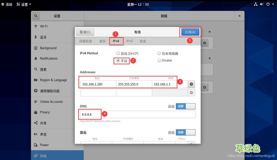Switch to IPv6 tab
277x160 pixels.
[129, 41]
